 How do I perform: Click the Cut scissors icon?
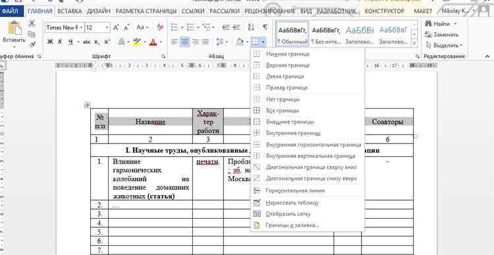32,24
